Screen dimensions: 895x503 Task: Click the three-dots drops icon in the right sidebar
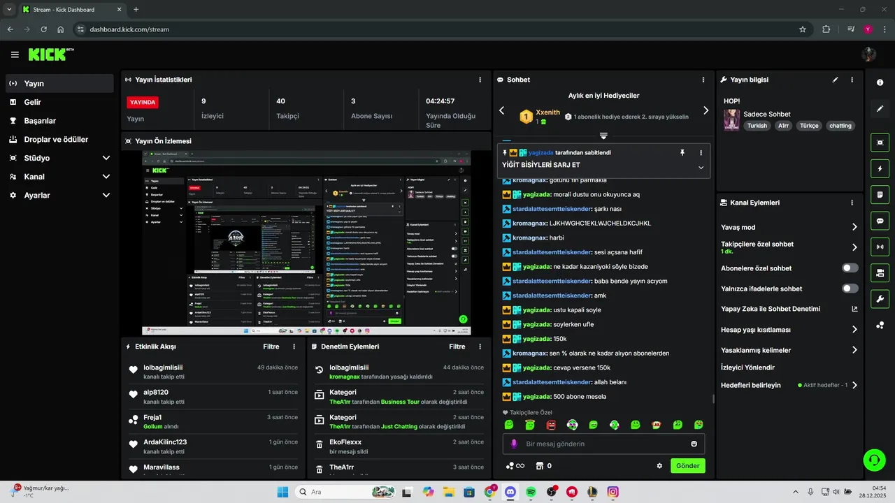coord(880,325)
